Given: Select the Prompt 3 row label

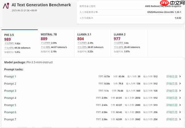Looking at the screenshot, I should pyautogui.click(x=10, y=91).
